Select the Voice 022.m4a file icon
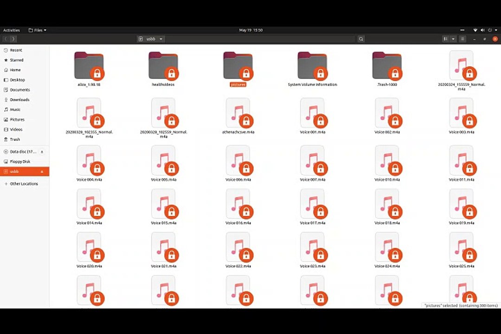This screenshot has width=501, height=334. pos(238,247)
